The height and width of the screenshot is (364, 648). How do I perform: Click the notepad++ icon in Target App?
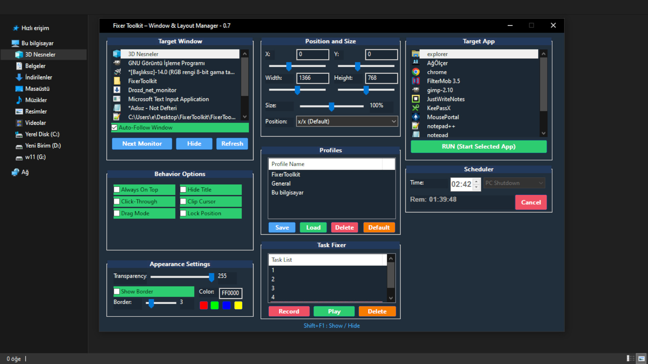tap(416, 126)
